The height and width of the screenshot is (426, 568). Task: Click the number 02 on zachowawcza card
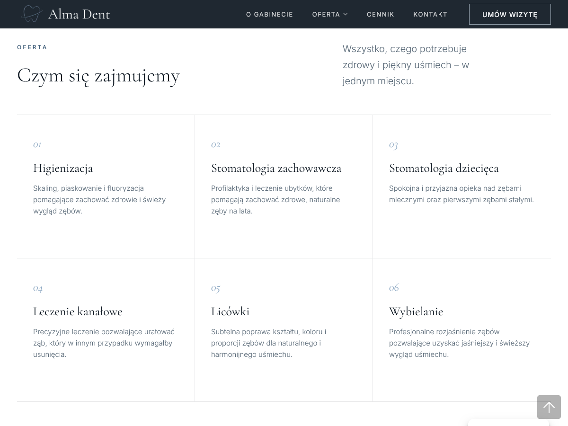tap(215, 144)
